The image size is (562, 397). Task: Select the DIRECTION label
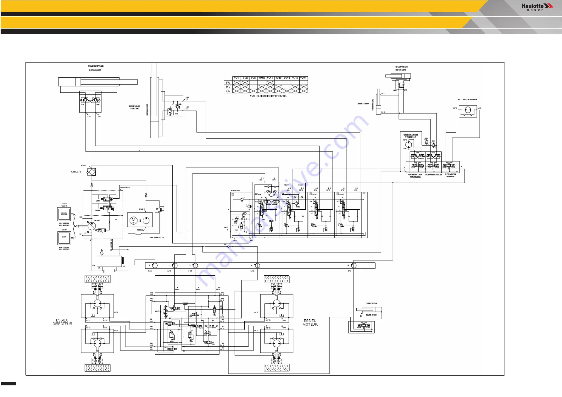[x=371, y=303]
